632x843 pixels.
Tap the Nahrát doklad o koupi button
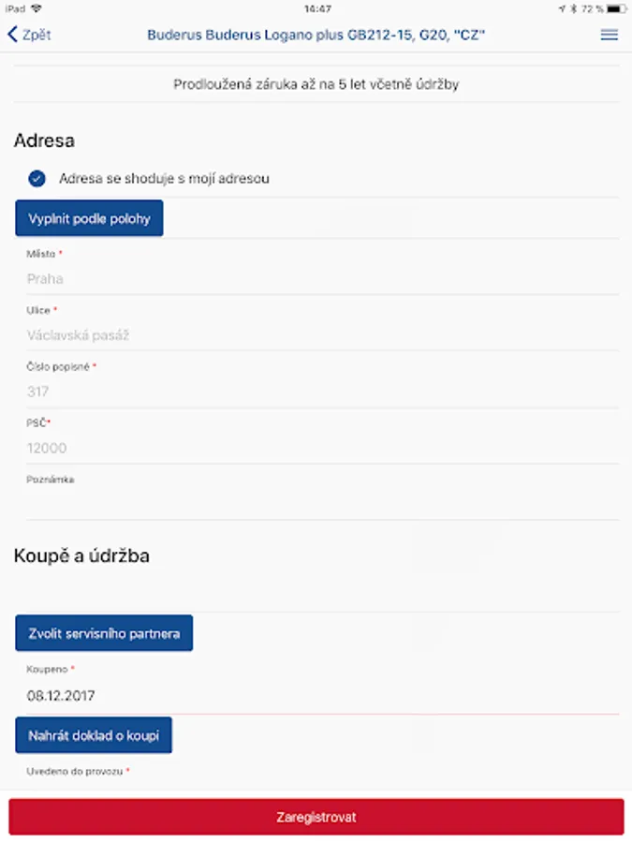coord(94,735)
